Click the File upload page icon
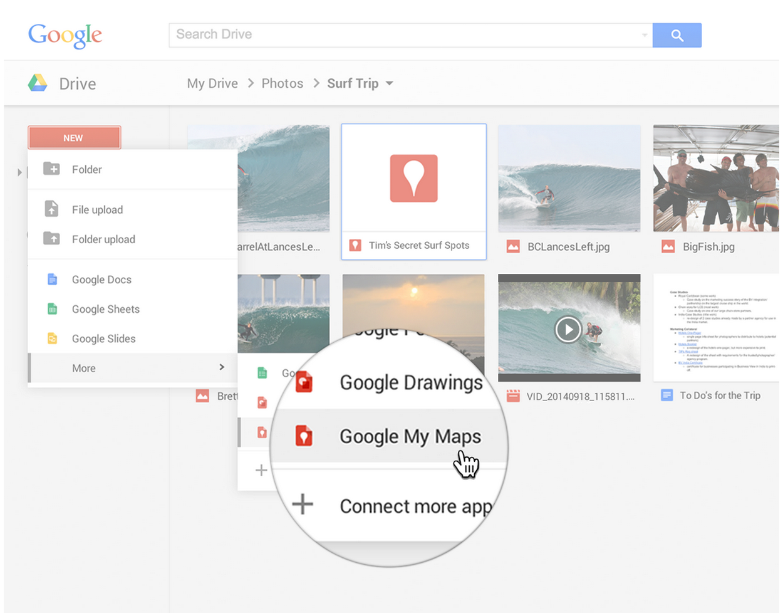The width and height of the screenshot is (783, 613). (x=51, y=209)
